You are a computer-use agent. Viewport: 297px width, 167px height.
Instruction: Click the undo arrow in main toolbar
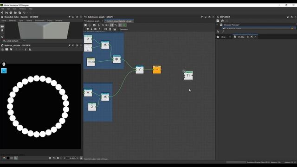pyautogui.click(x=24, y=13)
